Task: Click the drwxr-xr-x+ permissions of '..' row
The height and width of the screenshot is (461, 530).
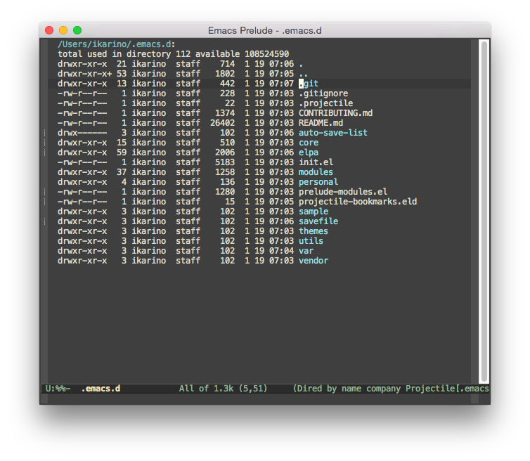Action: tap(84, 74)
